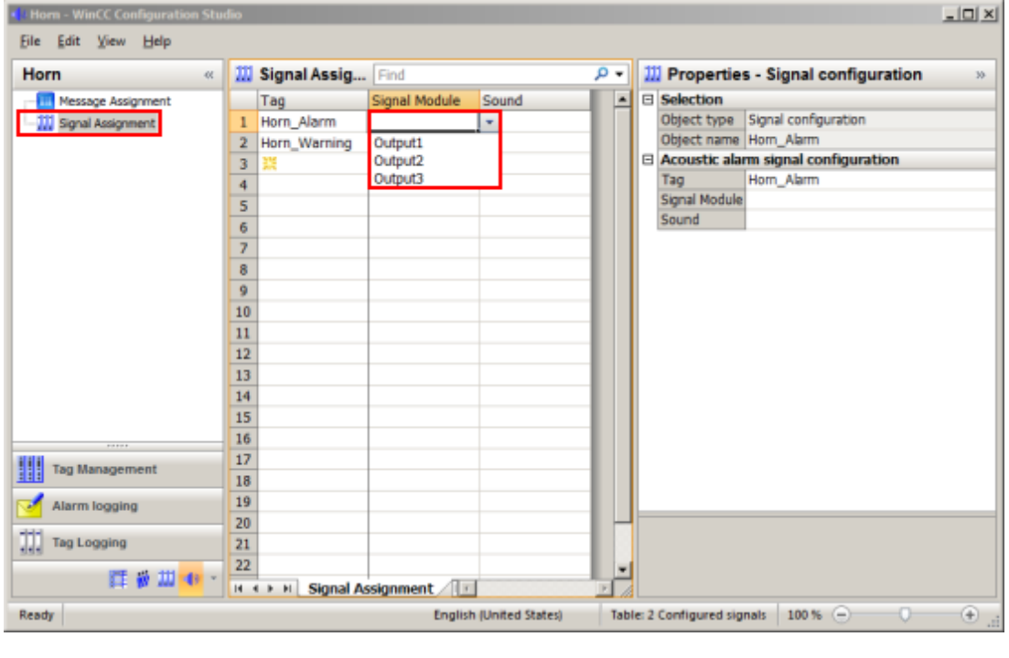Collapse the Properties panel with the chevron
The height and width of the screenshot is (658, 1009).
coord(980,75)
